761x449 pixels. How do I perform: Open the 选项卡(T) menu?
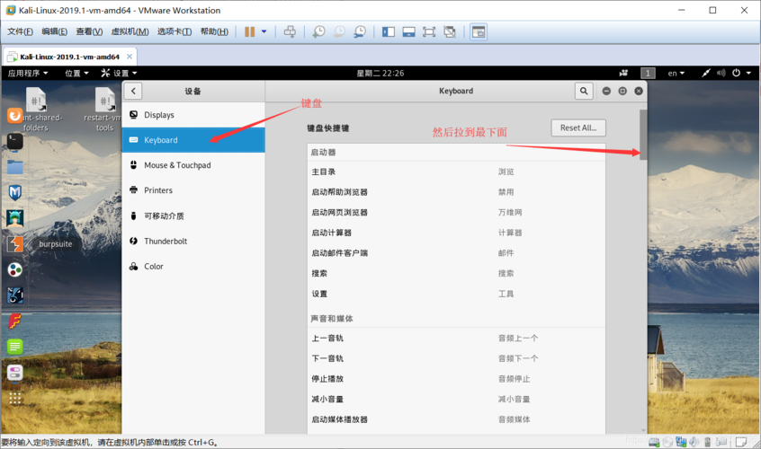pos(175,31)
